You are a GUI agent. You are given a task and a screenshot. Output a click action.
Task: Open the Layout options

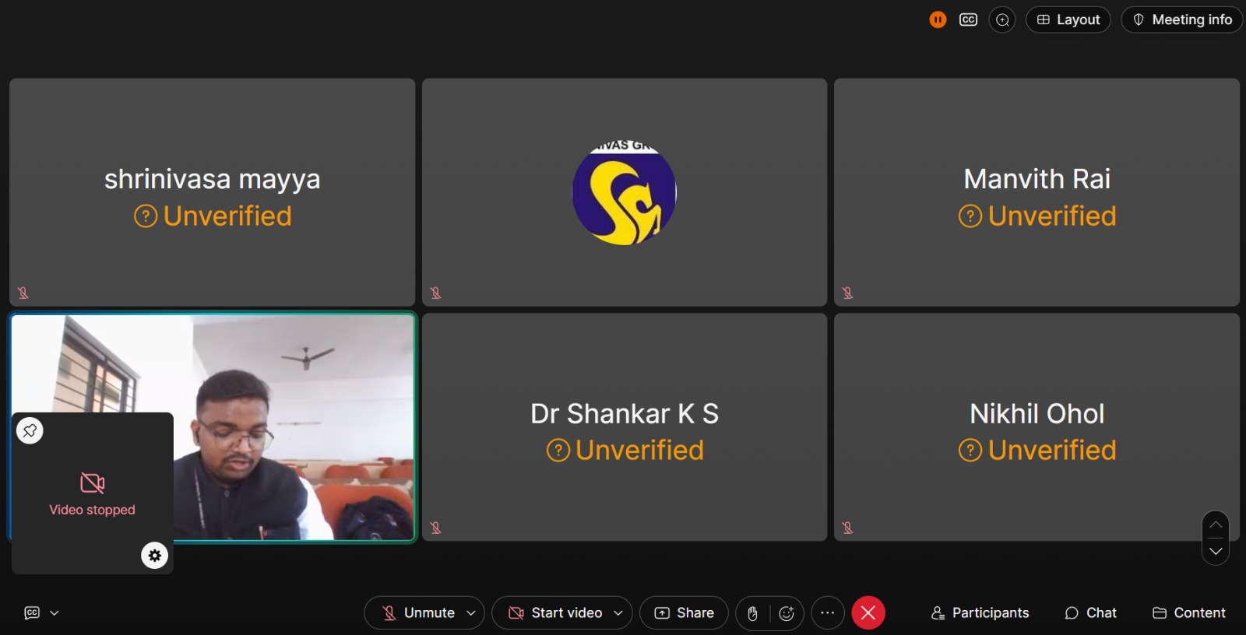click(1068, 19)
